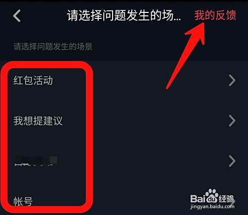
Task: Go back using the left arrow icon
Action: pos(17,16)
